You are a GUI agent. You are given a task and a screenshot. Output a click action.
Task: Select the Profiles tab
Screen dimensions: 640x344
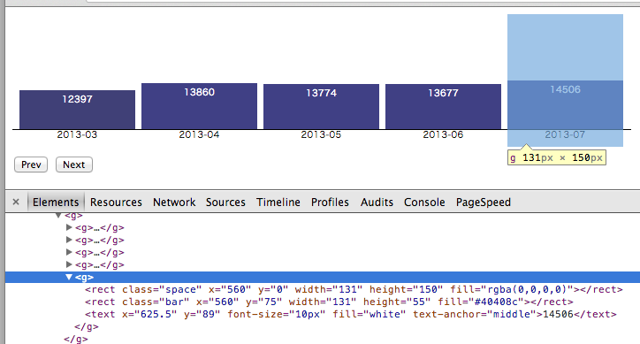point(330,203)
